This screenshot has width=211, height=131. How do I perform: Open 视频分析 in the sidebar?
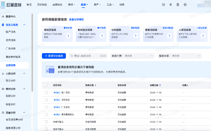tap(11, 96)
